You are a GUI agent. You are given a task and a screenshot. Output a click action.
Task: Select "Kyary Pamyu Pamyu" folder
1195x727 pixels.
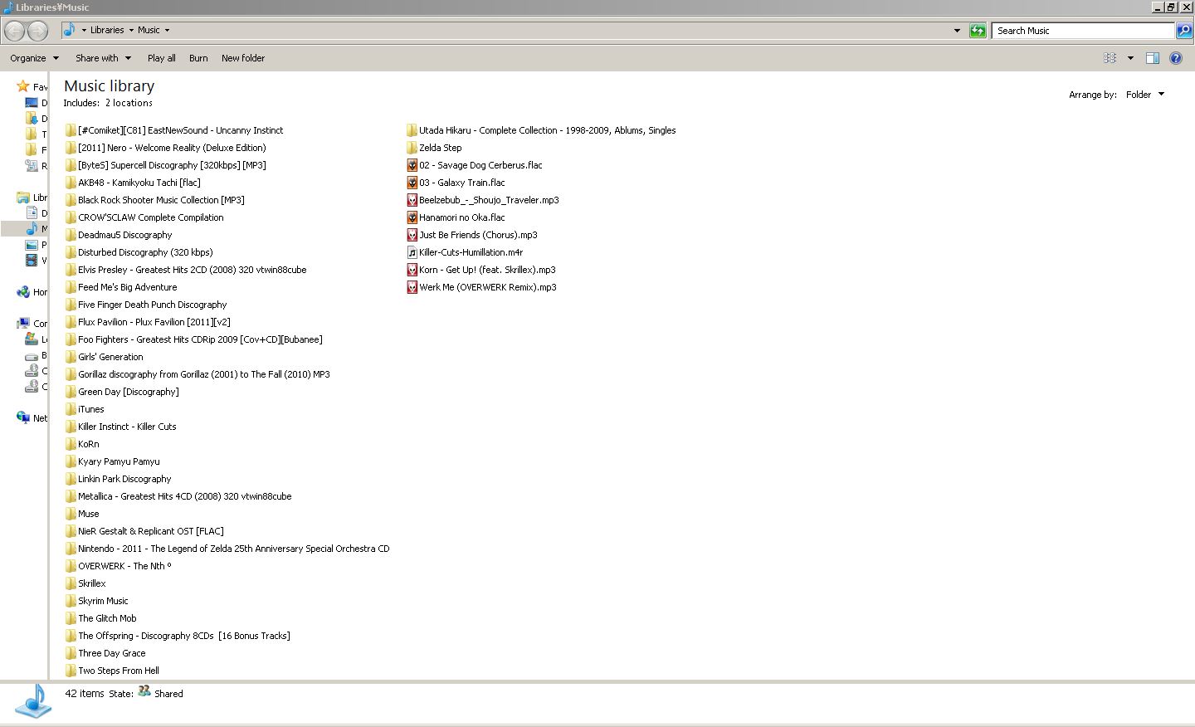click(x=113, y=461)
